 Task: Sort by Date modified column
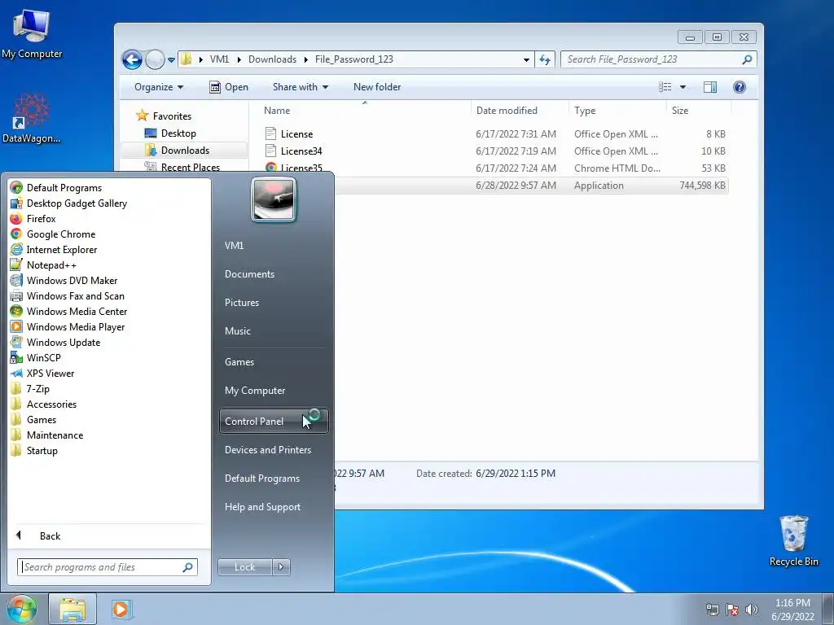507,111
